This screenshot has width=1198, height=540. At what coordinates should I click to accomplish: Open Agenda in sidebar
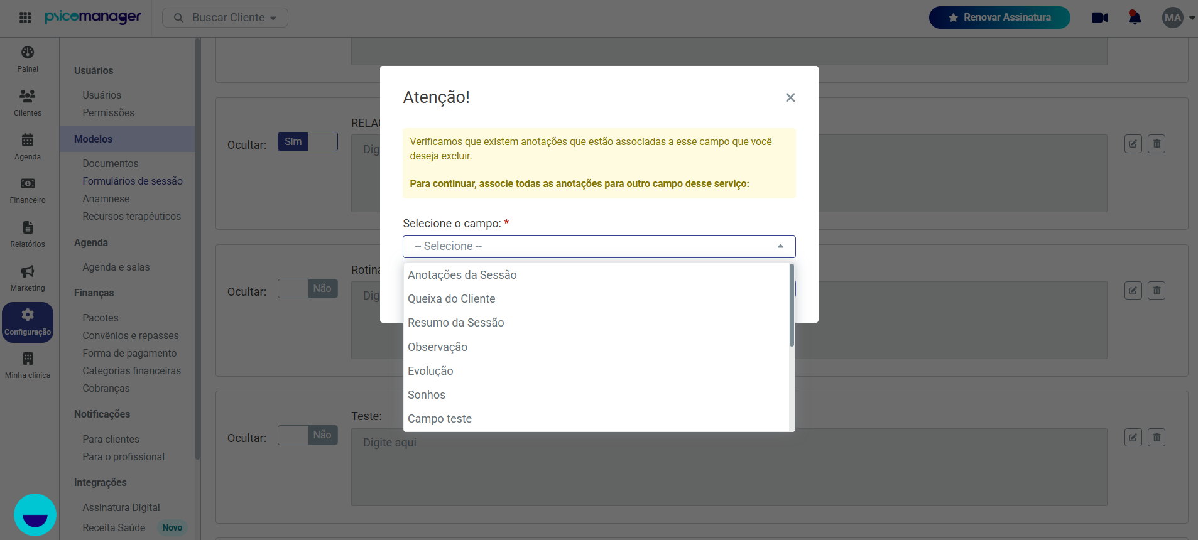point(28,147)
